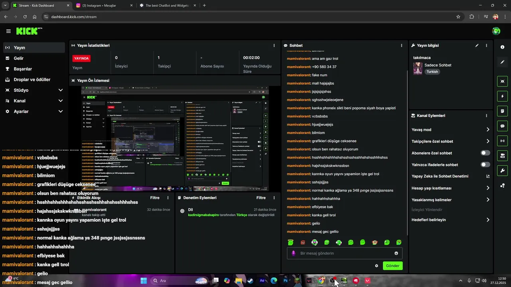Image resolution: width=511 pixels, height=287 pixels.
Task: Click the Turkish language tag
Action: [x=432, y=72]
